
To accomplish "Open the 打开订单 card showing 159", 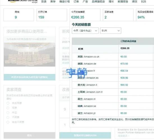I will point(52,15).
